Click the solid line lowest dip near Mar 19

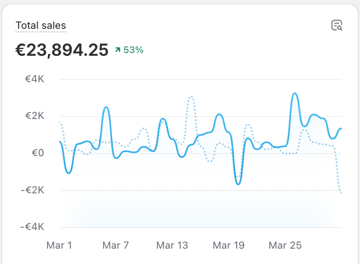point(238,184)
